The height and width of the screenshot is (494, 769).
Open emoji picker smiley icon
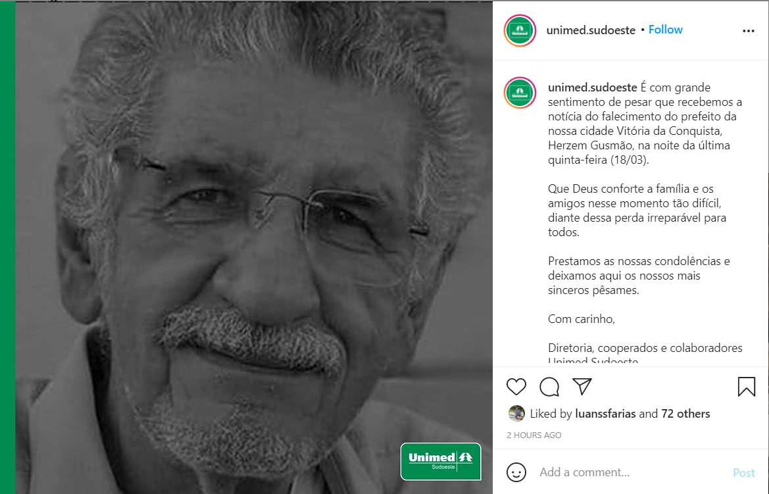pos(516,472)
